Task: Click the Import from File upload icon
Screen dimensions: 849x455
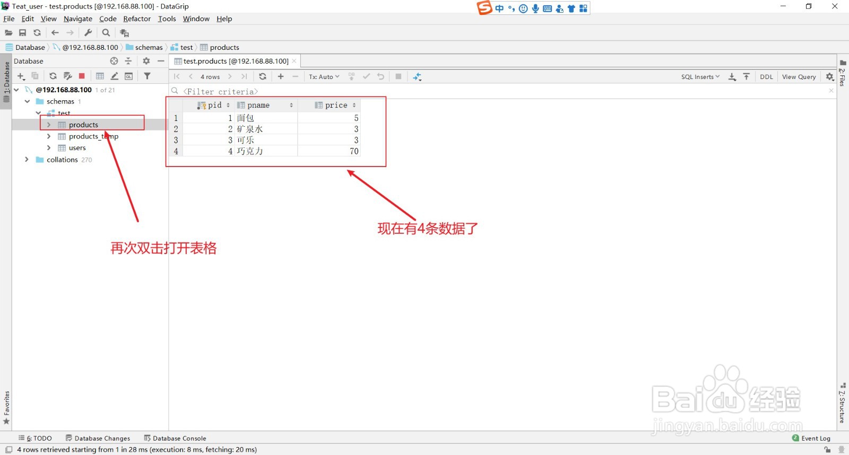Action: pos(747,77)
